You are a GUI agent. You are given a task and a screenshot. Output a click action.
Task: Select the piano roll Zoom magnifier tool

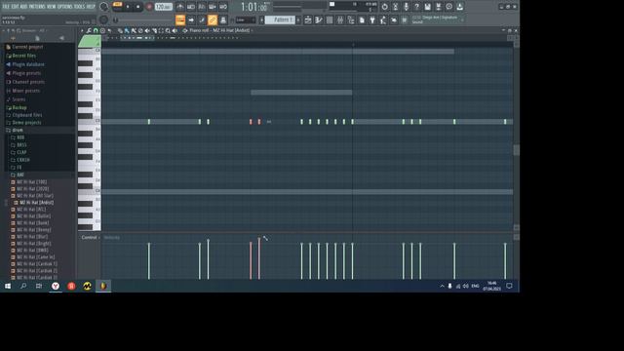pos(168,30)
